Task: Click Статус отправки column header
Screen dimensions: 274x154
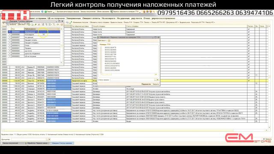Action: point(186,26)
